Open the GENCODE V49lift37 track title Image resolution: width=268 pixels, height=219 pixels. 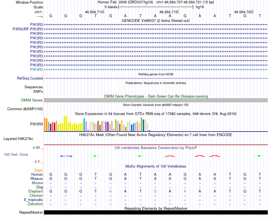click(155, 21)
